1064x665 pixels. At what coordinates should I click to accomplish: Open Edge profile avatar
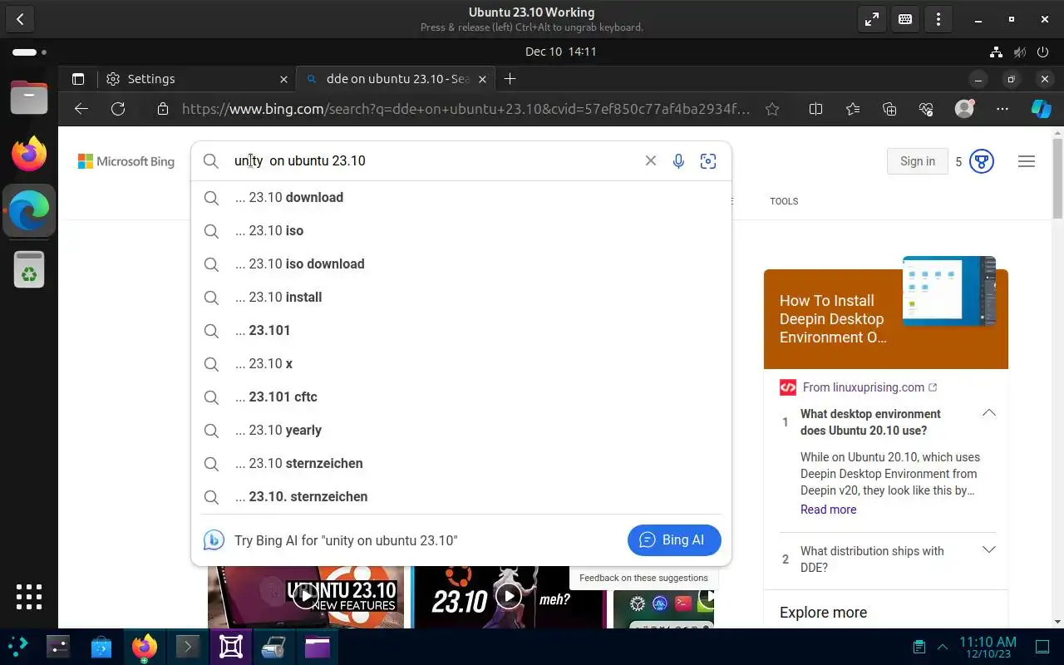pos(964,109)
